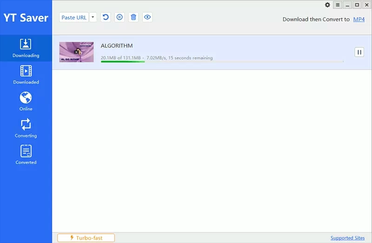Screen dimensions: 372x243
Task: Open the hamburger menu in title bar
Action: click(338, 5)
